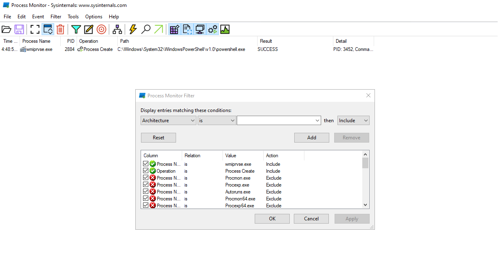Click the OK button
This screenshot has height=266, width=498.
point(272,219)
